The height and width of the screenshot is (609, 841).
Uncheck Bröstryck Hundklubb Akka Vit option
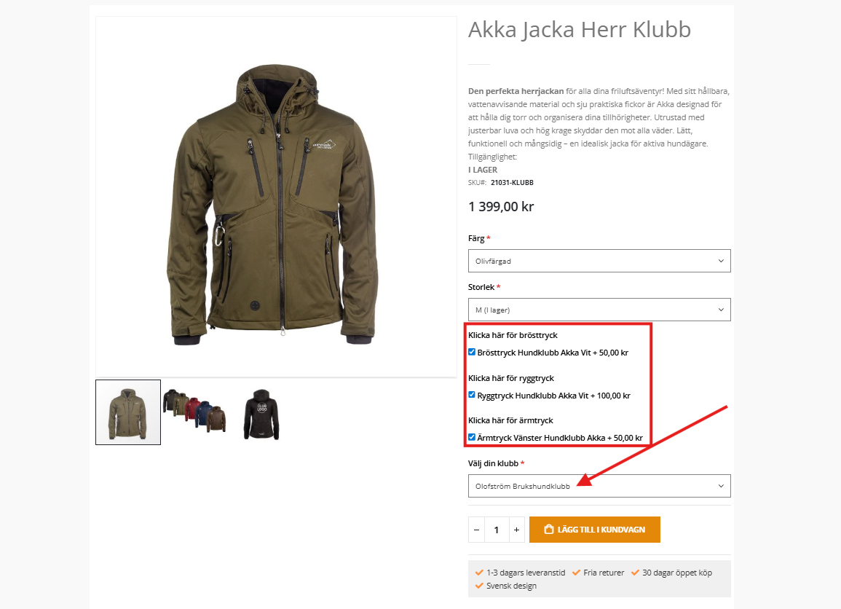click(x=472, y=352)
